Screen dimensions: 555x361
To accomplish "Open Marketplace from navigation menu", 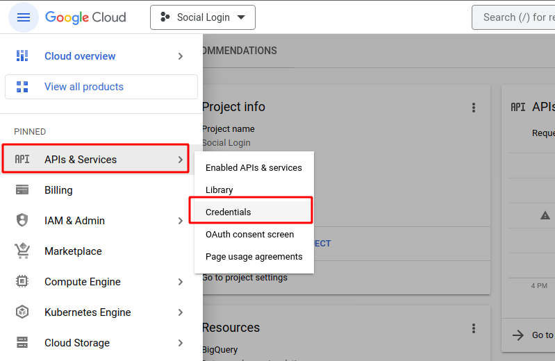I will coord(73,251).
